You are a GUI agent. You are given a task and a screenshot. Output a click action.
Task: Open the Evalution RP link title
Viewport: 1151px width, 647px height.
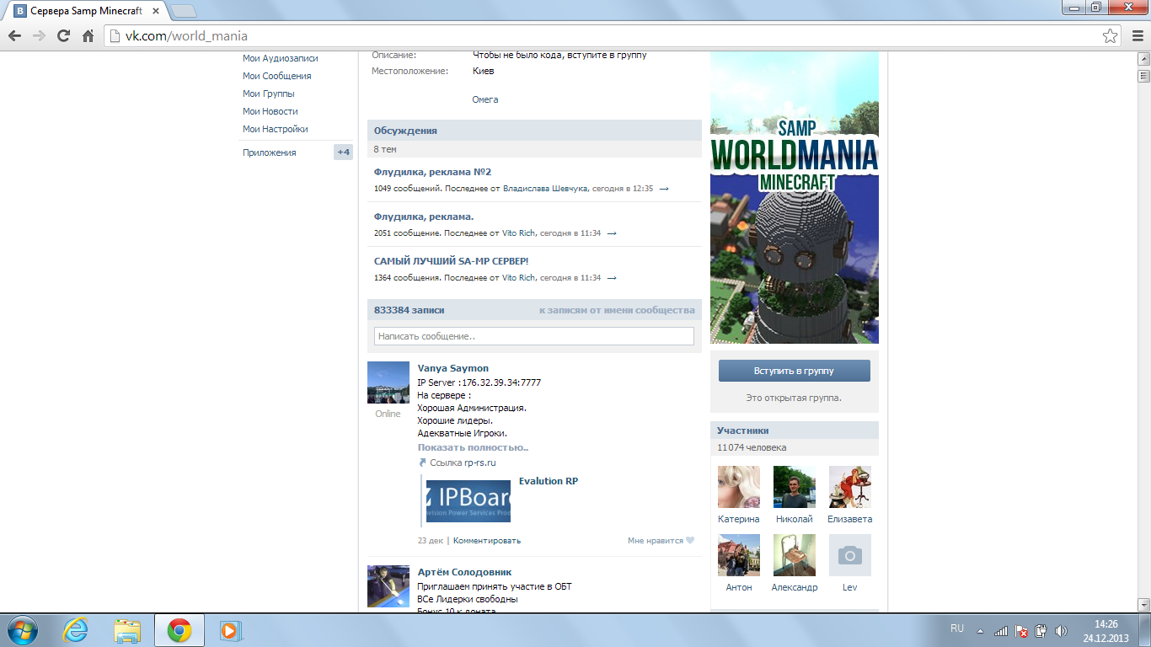pyautogui.click(x=549, y=481)
